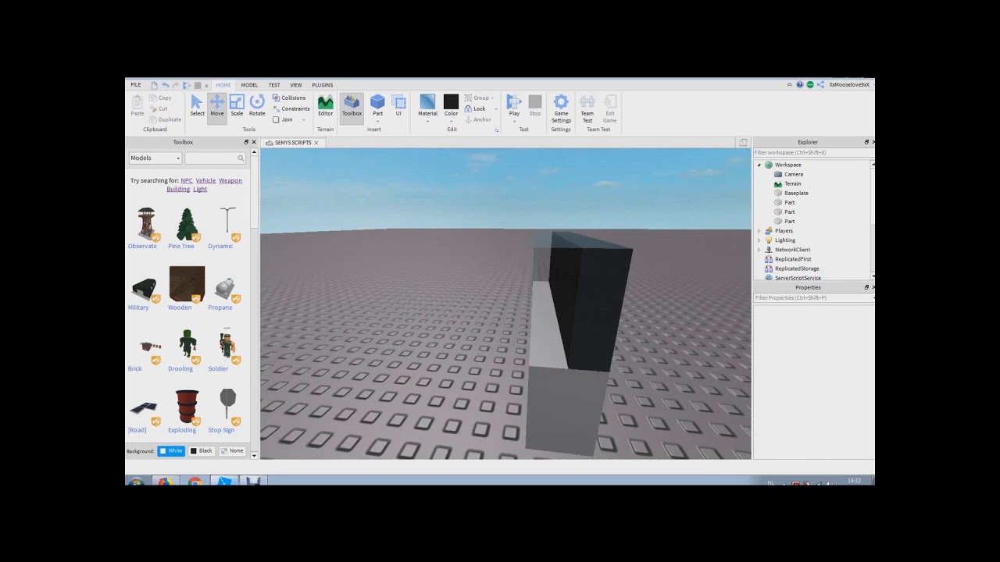Open the FILE menu
The height and width of the screenshot is (562, 1000).
[x=136, y=84]
